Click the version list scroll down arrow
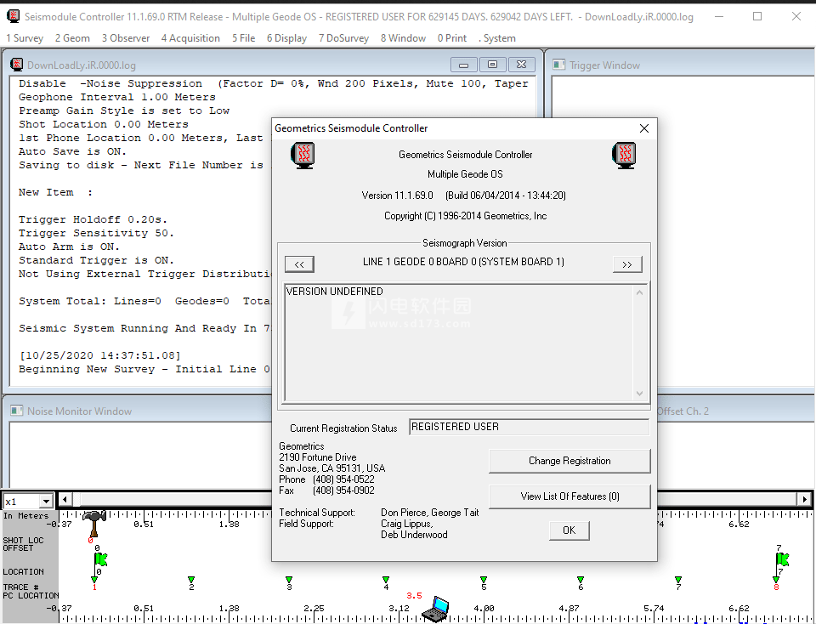This screenshot has width=816, height=624. coord(639,394)
